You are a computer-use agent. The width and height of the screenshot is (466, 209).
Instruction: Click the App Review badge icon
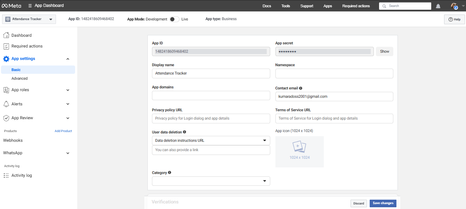pyautogui.click(x=6, y=118)
